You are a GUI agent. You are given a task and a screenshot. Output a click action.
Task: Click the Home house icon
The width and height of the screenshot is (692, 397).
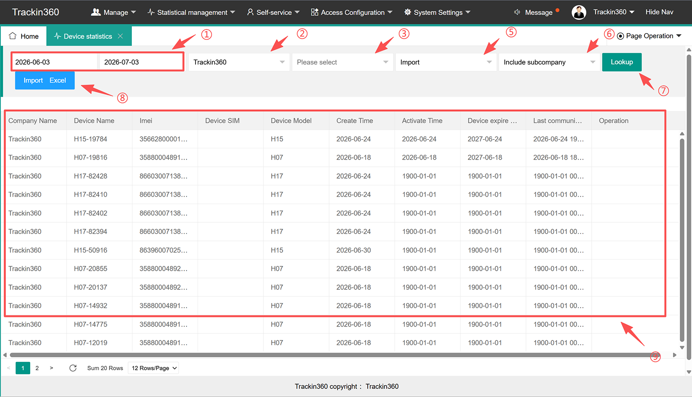13,36
